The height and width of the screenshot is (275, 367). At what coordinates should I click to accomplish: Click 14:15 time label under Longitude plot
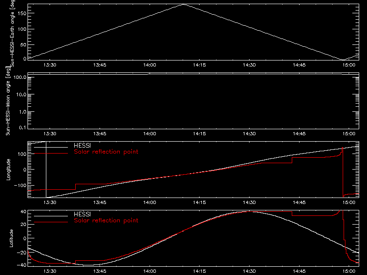200,203
